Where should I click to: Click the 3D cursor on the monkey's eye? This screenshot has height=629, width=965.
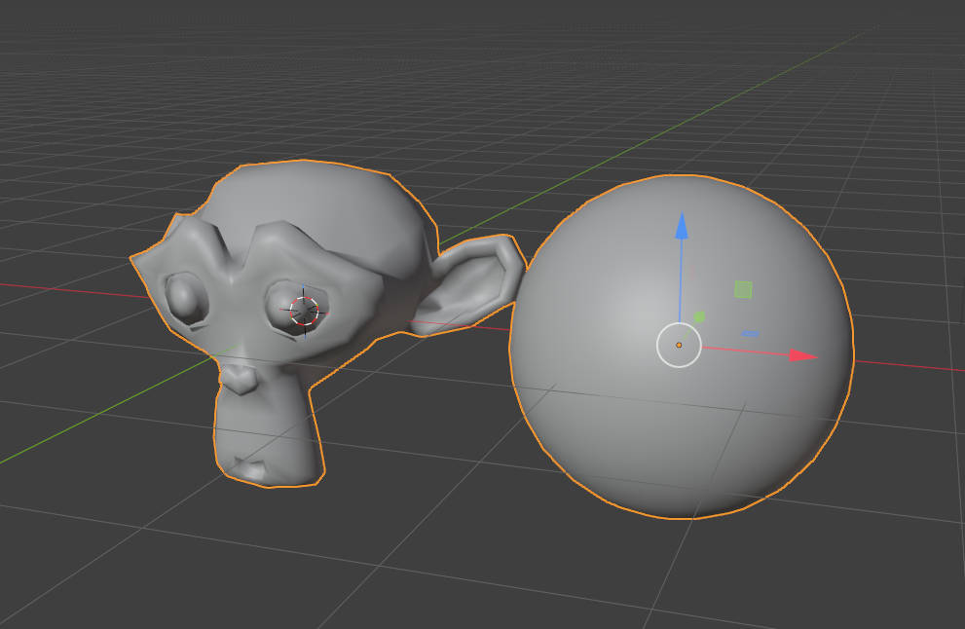click(x=304, y=311)
